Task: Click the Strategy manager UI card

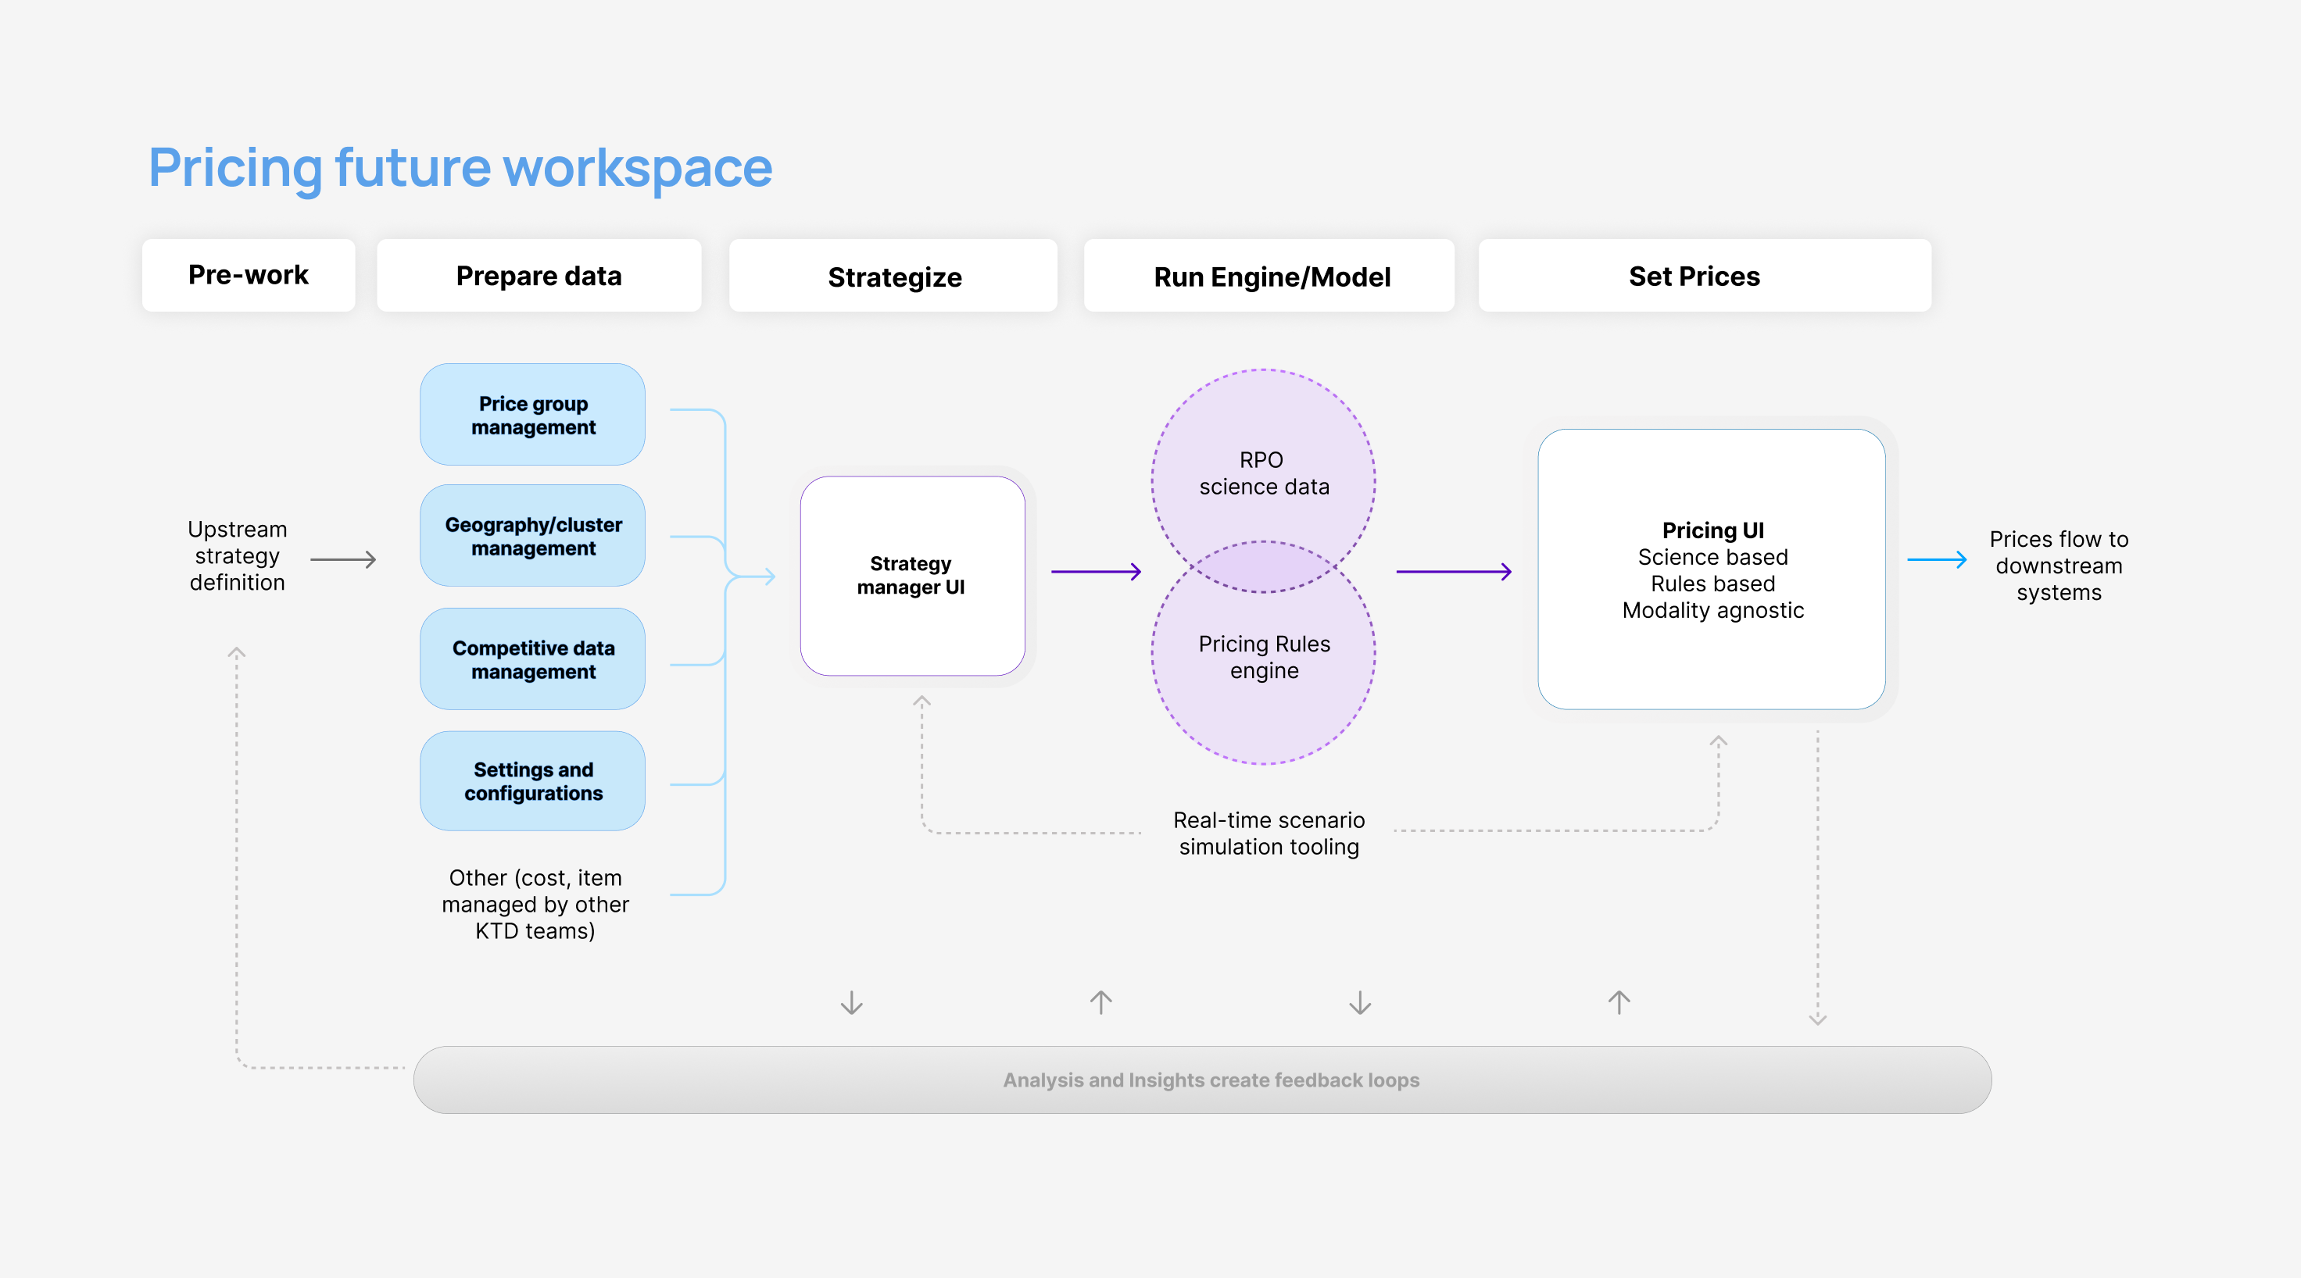Action: (911, 576)
